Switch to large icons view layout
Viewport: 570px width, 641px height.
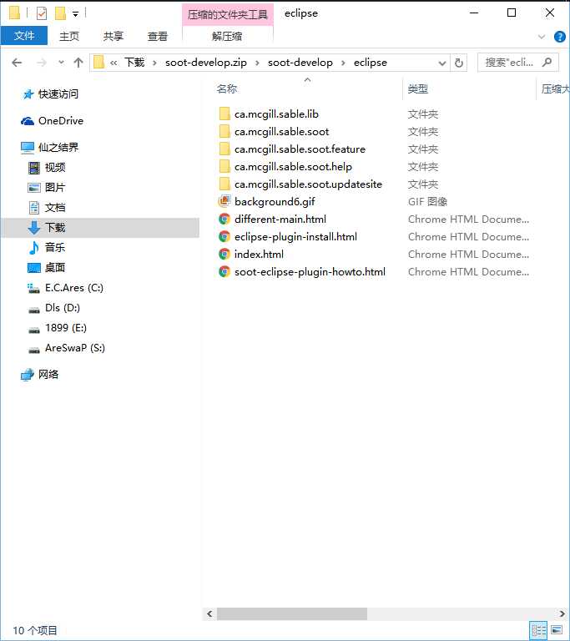point(557,630)
